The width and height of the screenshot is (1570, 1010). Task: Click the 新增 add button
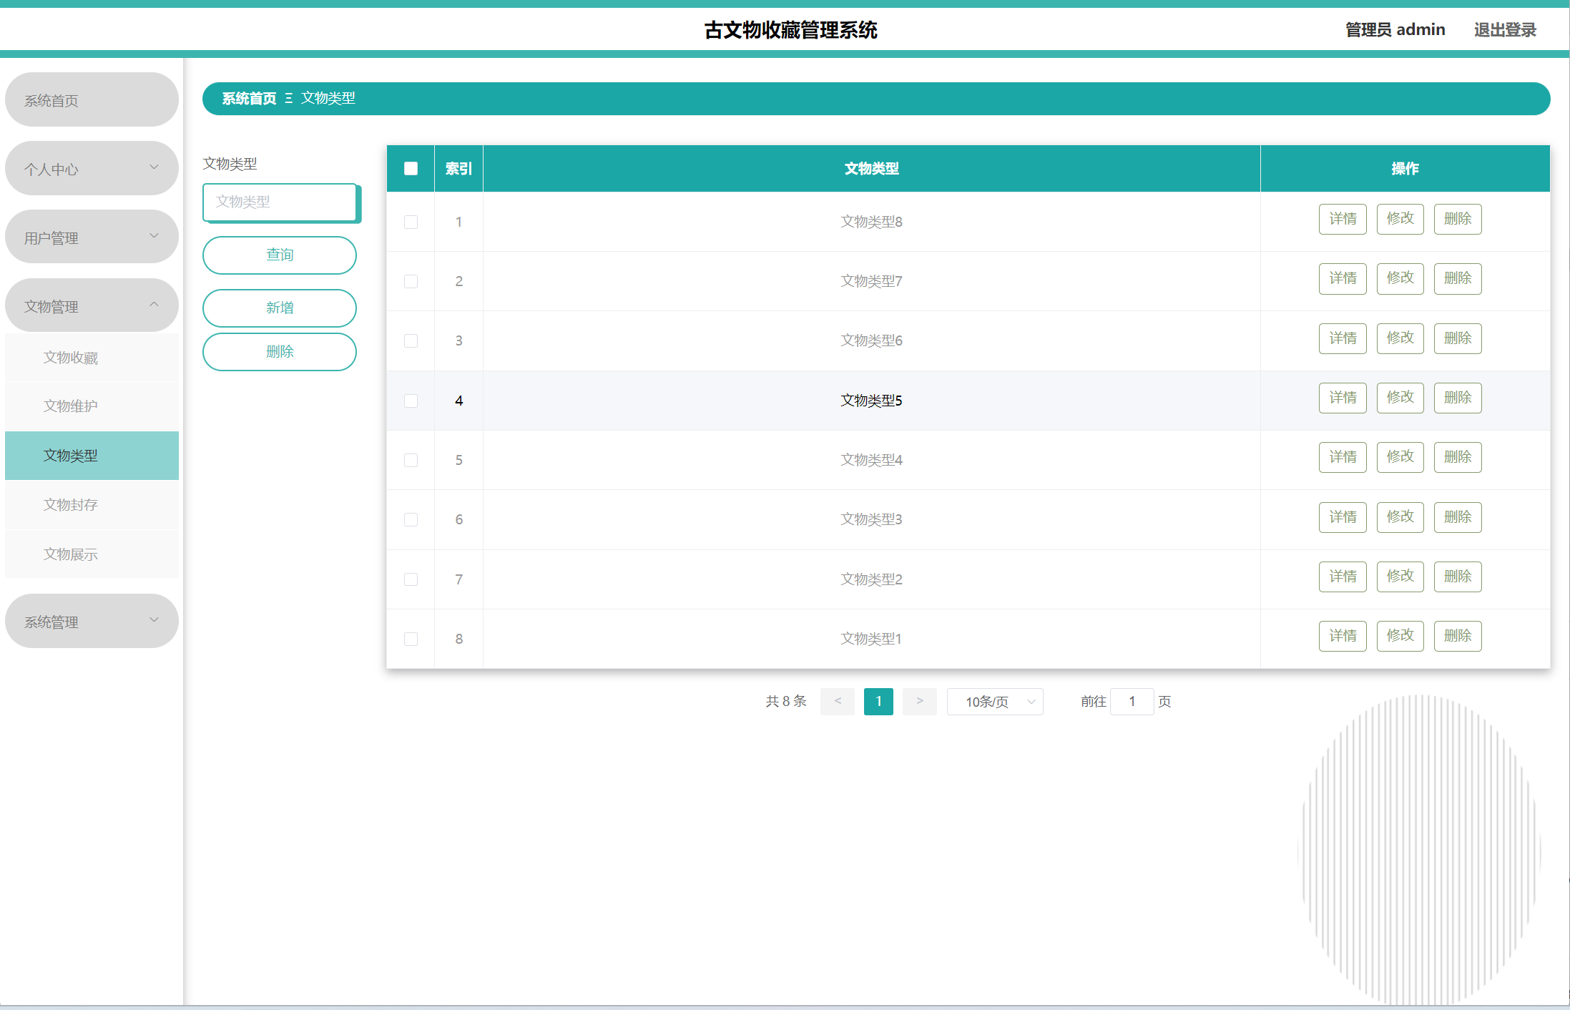[280, 308]
